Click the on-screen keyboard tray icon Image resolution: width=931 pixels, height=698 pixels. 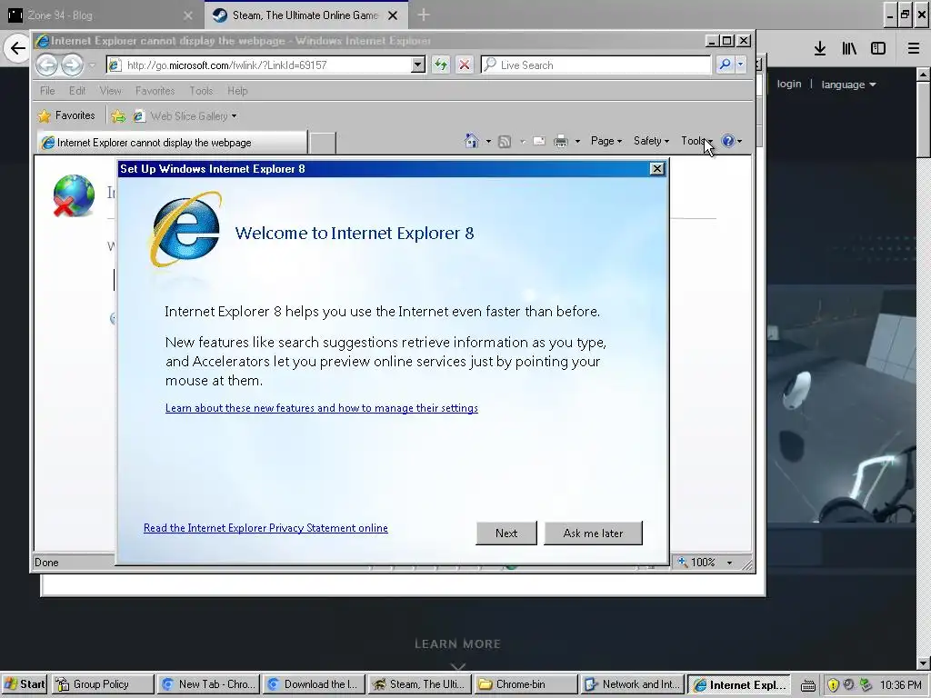coord(807,685)
